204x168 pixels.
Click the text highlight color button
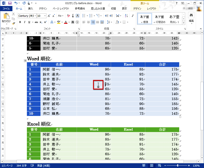pyautogui.click(x=59, y=22)
